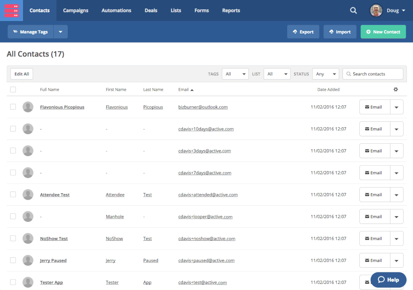Image resolution: width=413 pixels, height=290 pixels.
Task: Expand the Tags filter dropdown
Action: pyautogui.click(x=236, y=74)
